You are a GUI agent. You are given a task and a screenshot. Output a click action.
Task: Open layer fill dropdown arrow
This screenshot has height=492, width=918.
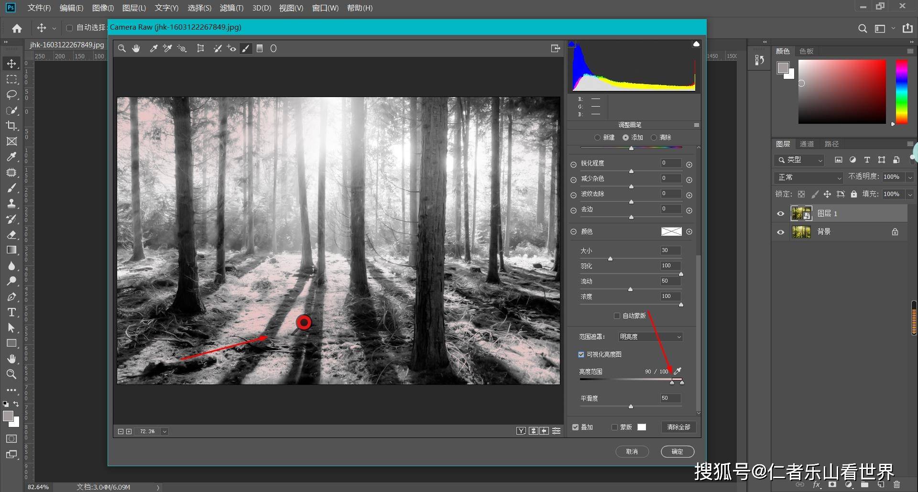(910, 194)
